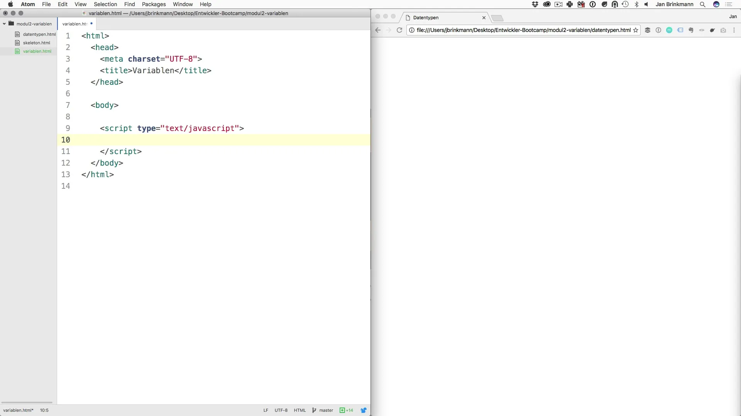The width and height of the screenshot is (741, 416).
Task: Click the teal 'm' Chrome extension icon
Action: click(669, 30)
